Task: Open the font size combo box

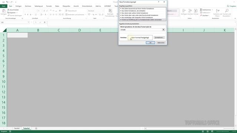Action: pos(40,11)
